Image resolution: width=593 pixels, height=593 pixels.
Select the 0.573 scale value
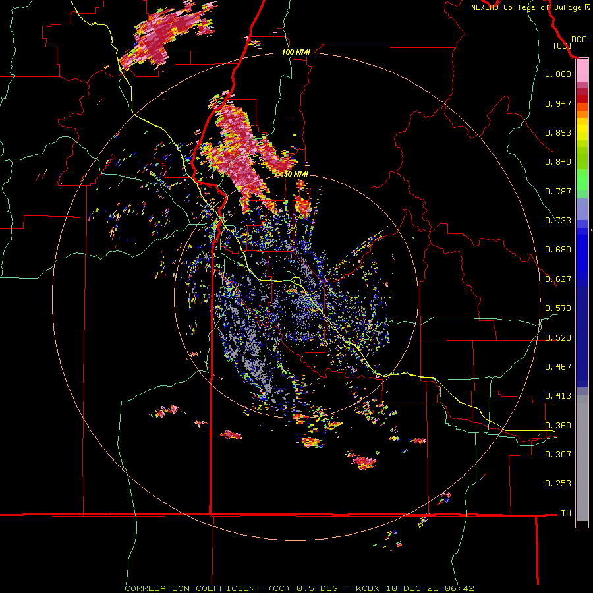click(558, 308)
